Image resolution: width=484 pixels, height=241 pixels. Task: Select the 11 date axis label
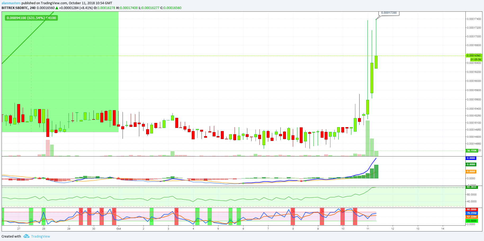coord(368,229)
